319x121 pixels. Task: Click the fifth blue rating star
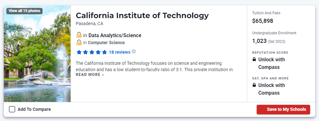point(104,52)
